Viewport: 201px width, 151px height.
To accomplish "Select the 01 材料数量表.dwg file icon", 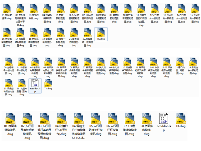I will point(7,9).
